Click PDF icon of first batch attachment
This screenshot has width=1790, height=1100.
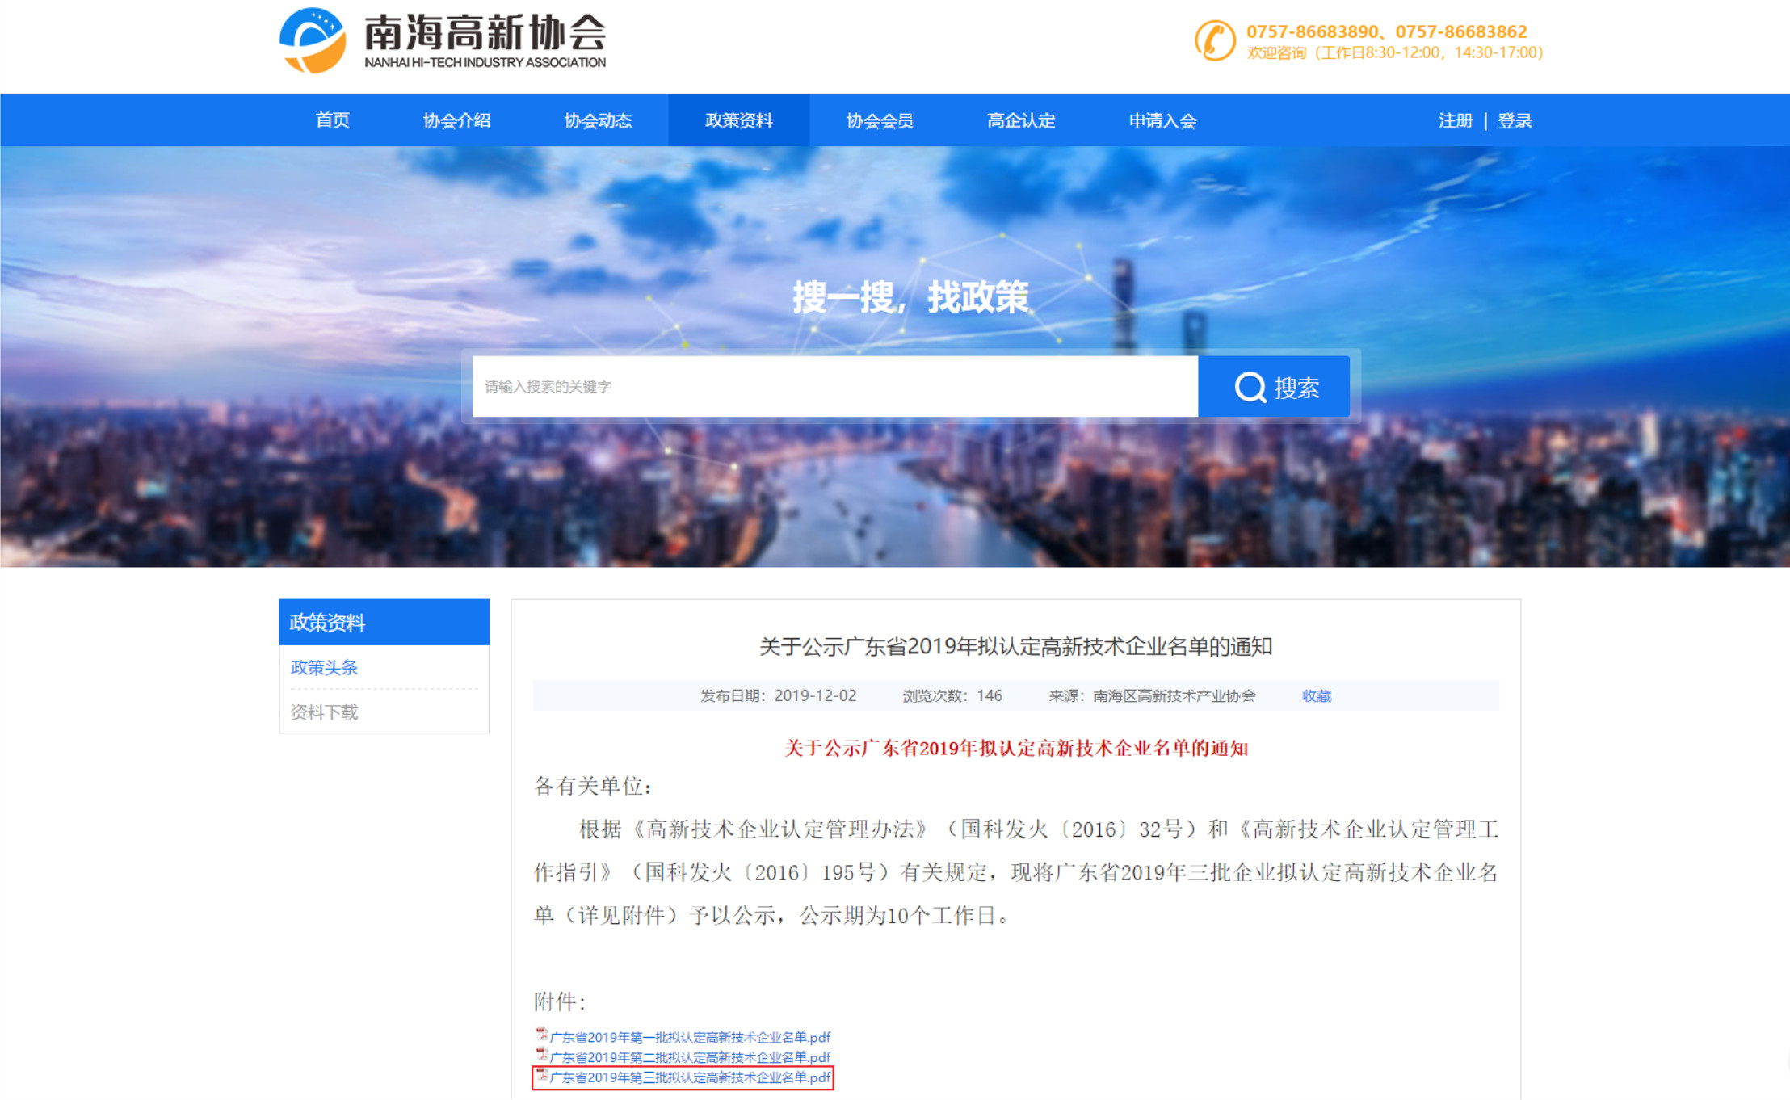coord(542,1035)
